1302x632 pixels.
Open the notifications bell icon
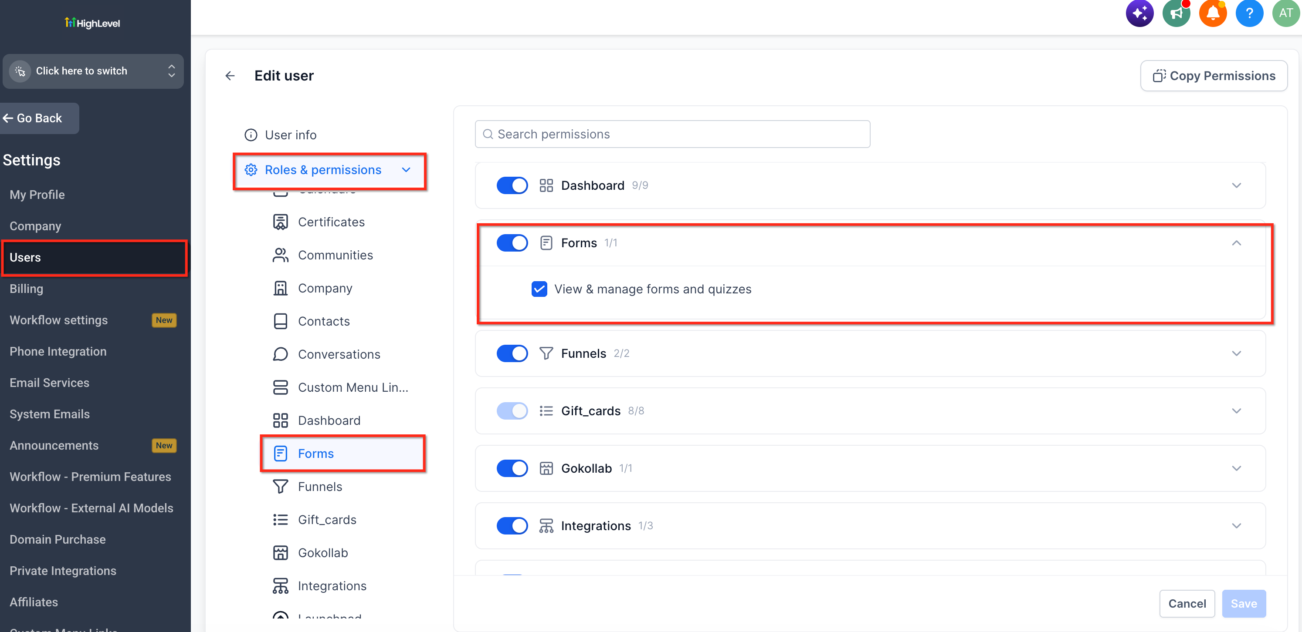click(1213, 13)
